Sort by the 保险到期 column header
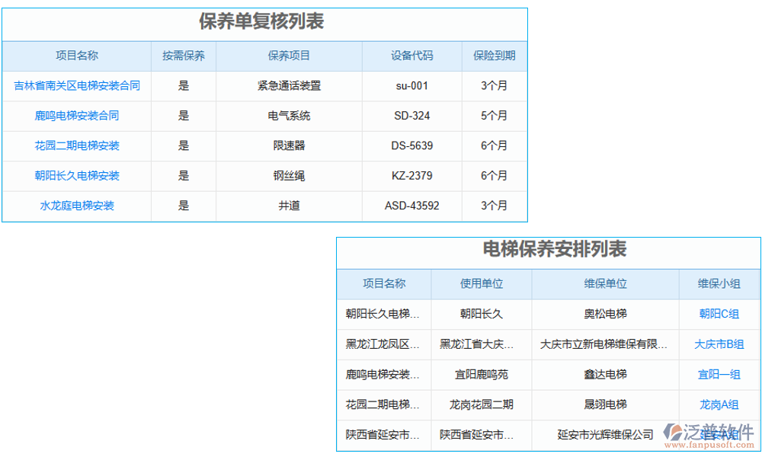The image size is (762, 457). tap(494, 56)
